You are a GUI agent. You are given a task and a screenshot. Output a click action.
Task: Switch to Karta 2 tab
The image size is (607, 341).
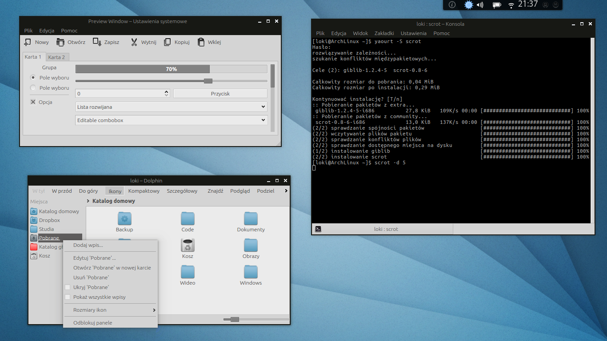[57, 57]
